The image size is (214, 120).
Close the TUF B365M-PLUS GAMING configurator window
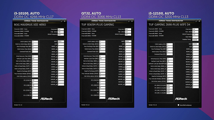(132, 21)
